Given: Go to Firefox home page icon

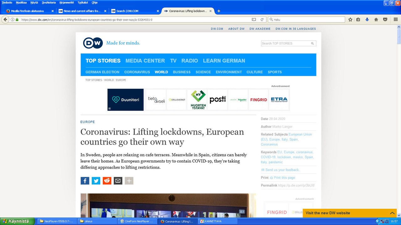Looking at the screenshot, I should tap(376, 19).
